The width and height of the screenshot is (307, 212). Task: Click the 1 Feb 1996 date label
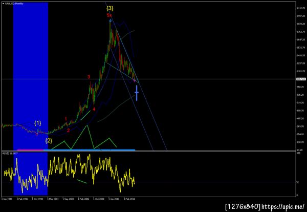point(23,199)
